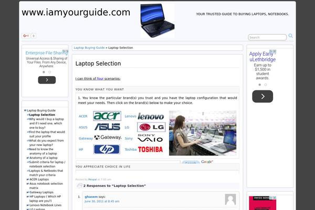Click the Lenovo text link
This screenshot has width=315, height=210.
130,116
